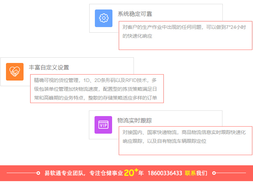253x185 pixels.
Task: Click the blue gear settings icon
Action: [104, 18]
